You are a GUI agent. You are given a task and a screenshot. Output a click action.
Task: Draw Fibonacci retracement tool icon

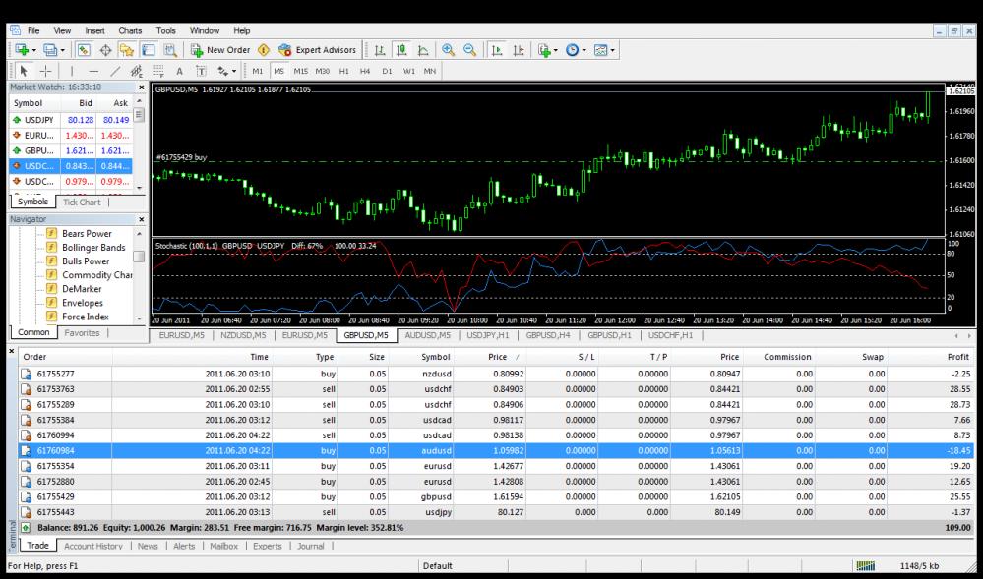pos(157,71)
